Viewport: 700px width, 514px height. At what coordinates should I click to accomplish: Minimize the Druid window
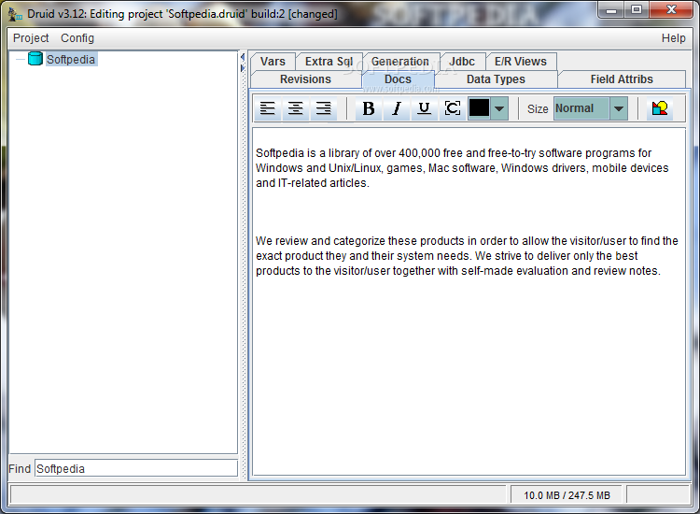[611, 10]
